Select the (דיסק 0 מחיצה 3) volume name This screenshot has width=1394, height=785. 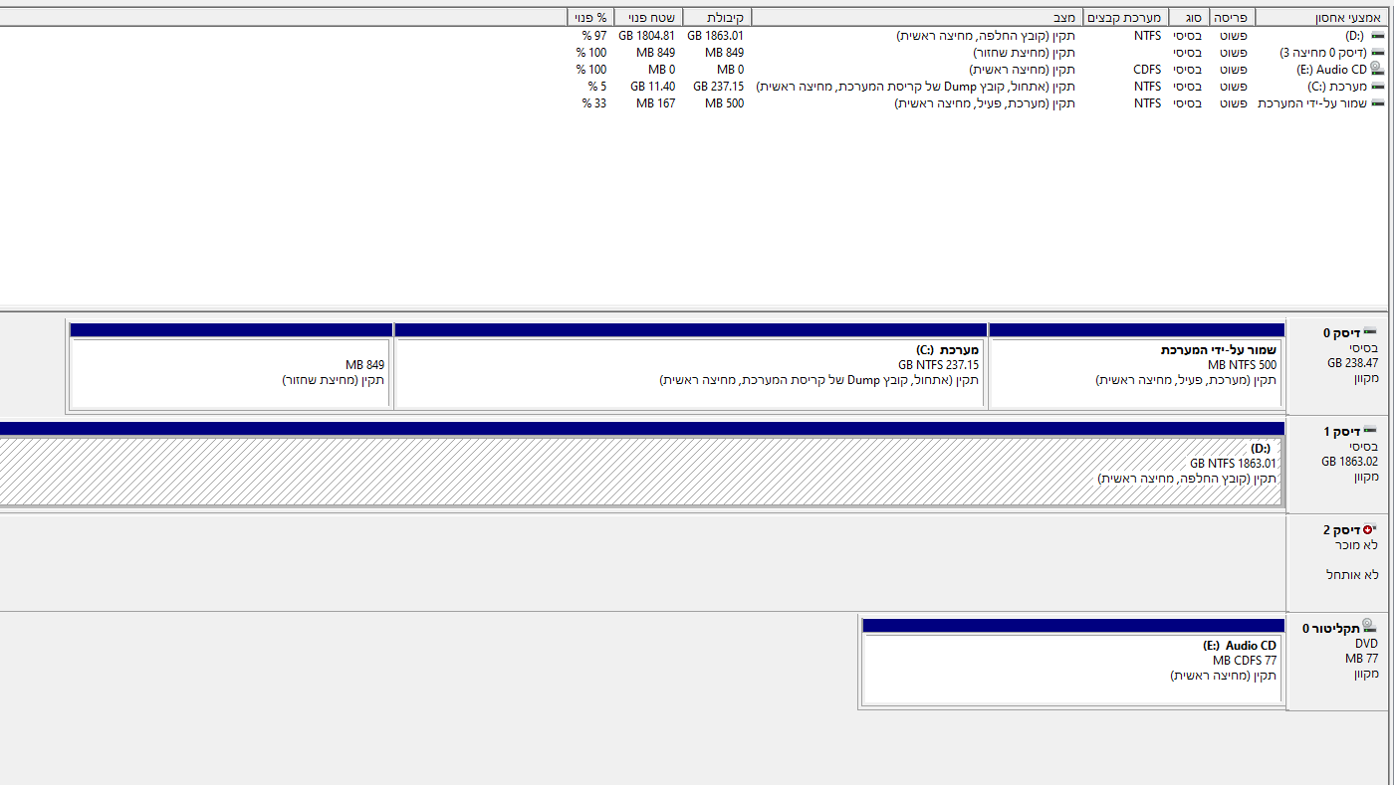[1322, 53]
